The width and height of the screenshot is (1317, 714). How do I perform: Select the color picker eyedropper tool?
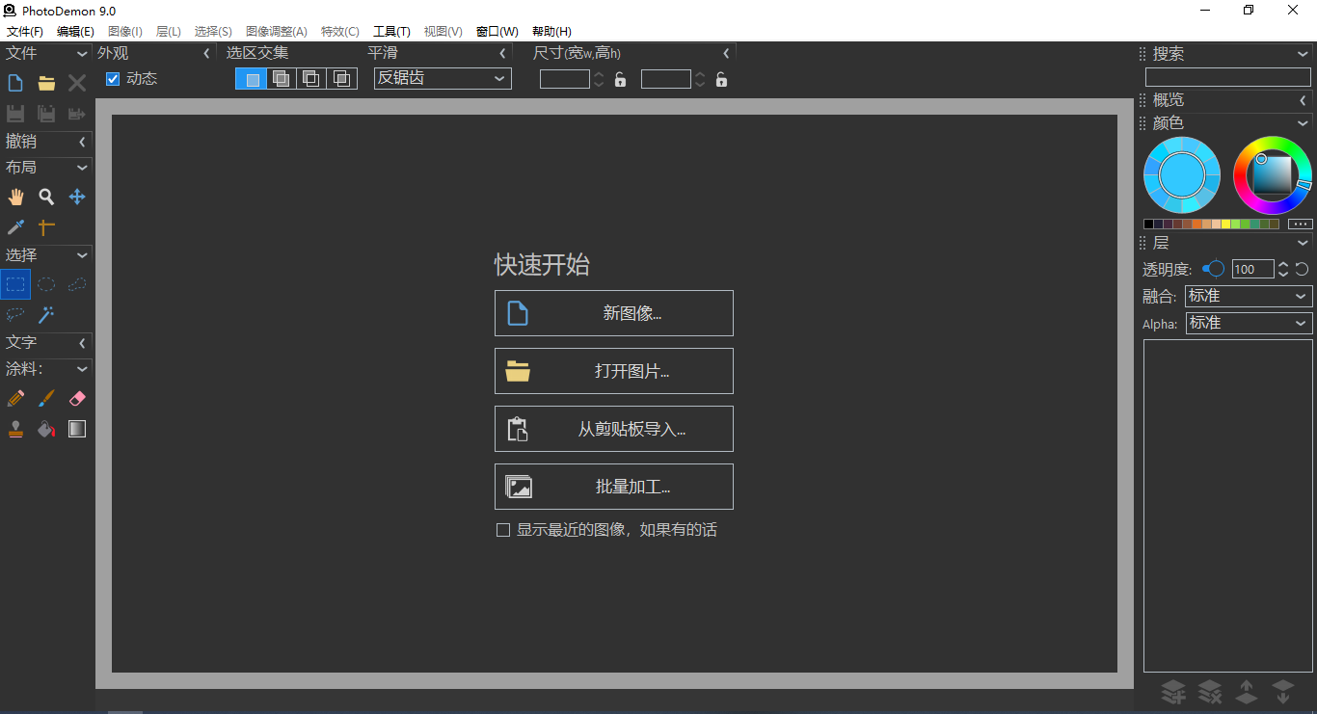[14, 226]
